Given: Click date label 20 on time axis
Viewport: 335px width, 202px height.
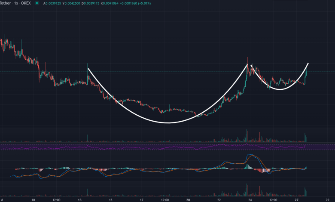Looking at the screenshot, I should tap(188, 200).
